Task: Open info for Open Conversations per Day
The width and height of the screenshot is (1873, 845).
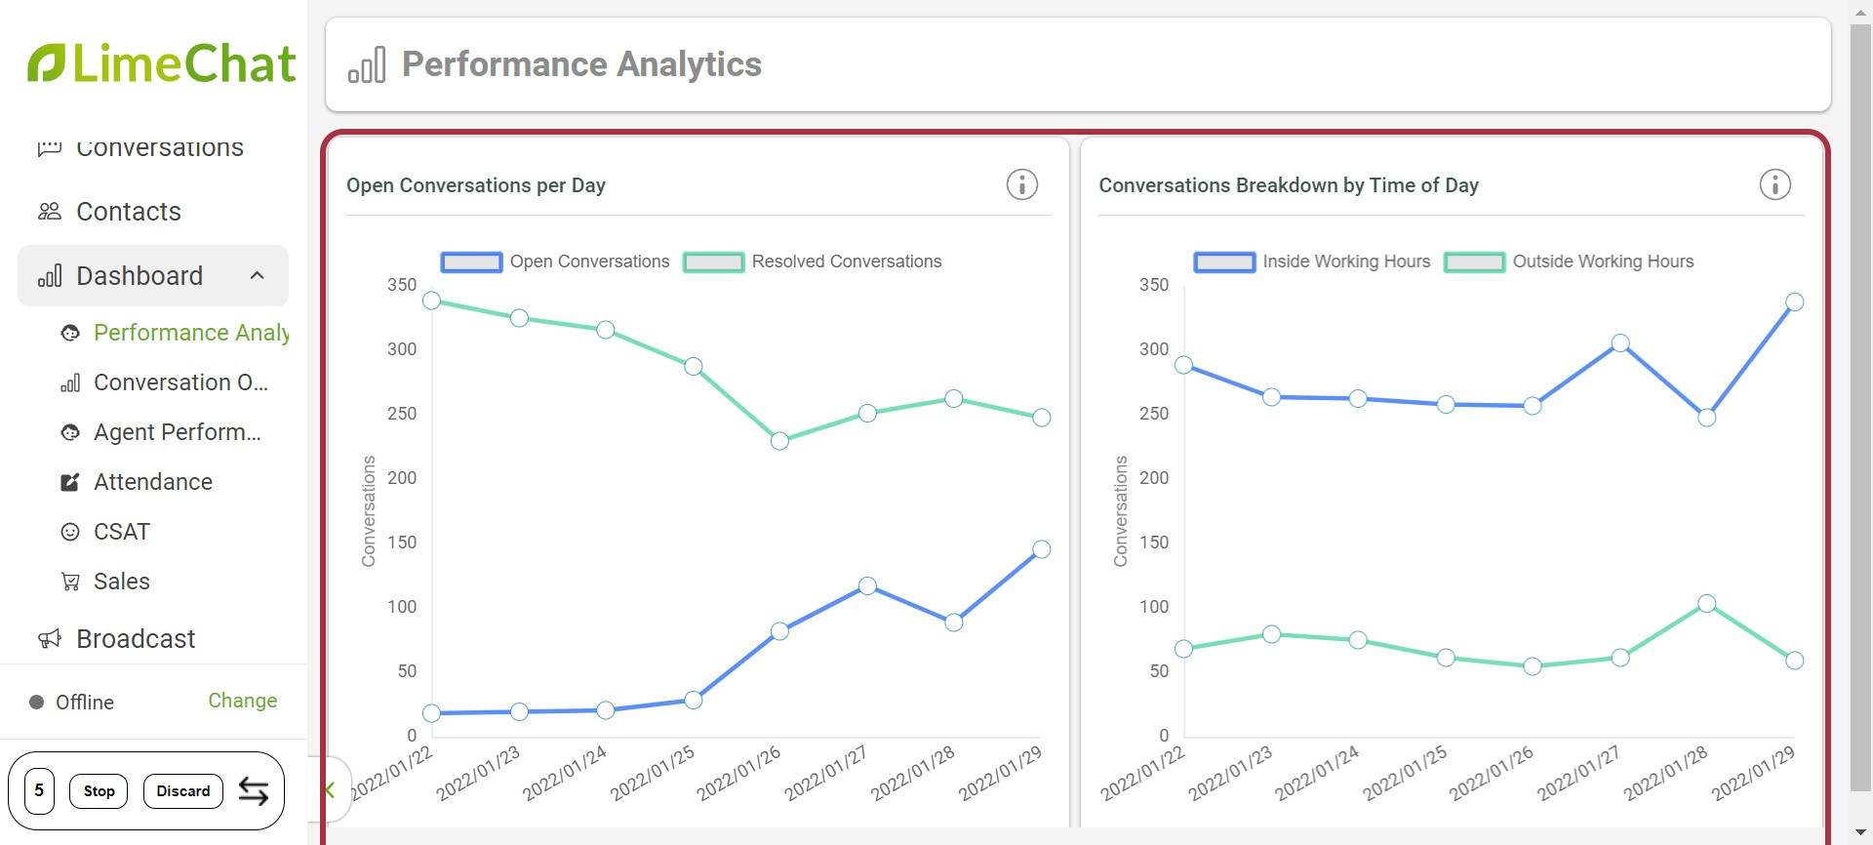Action: 1022,184
